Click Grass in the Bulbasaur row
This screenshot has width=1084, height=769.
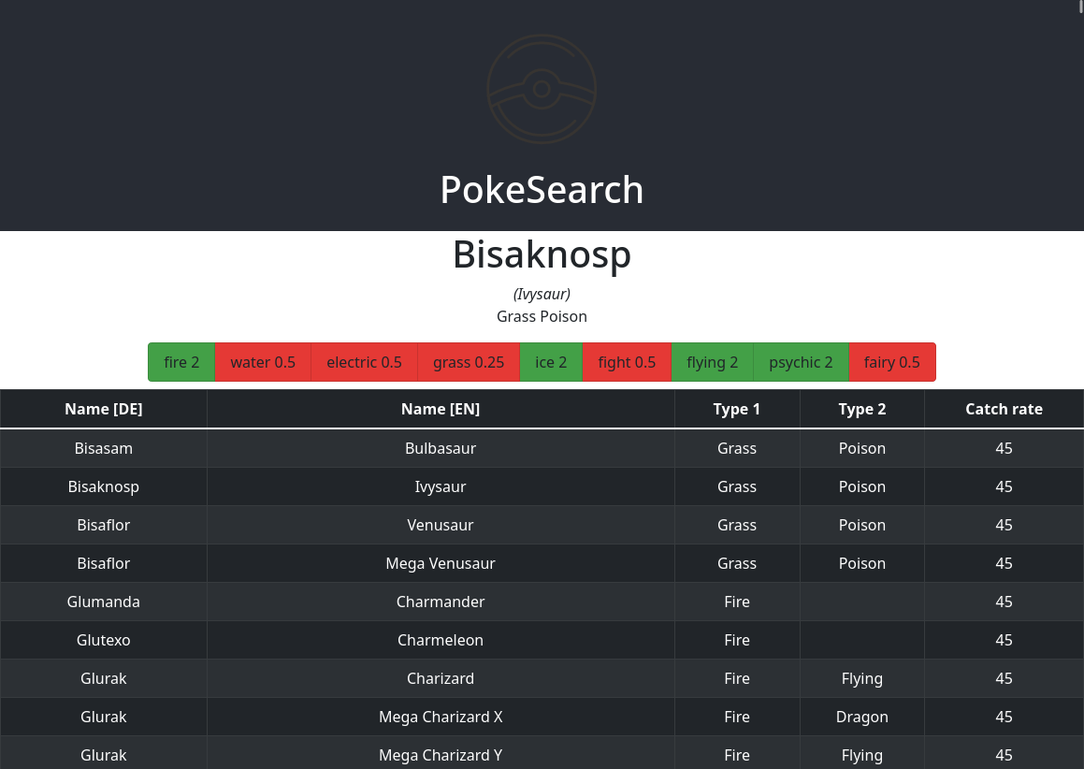coord(737,449)
